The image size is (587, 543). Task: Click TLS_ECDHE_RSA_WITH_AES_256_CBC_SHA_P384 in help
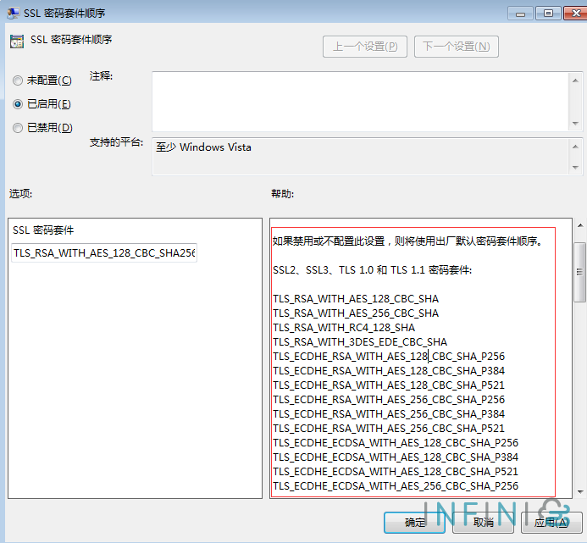click(389, 413)
